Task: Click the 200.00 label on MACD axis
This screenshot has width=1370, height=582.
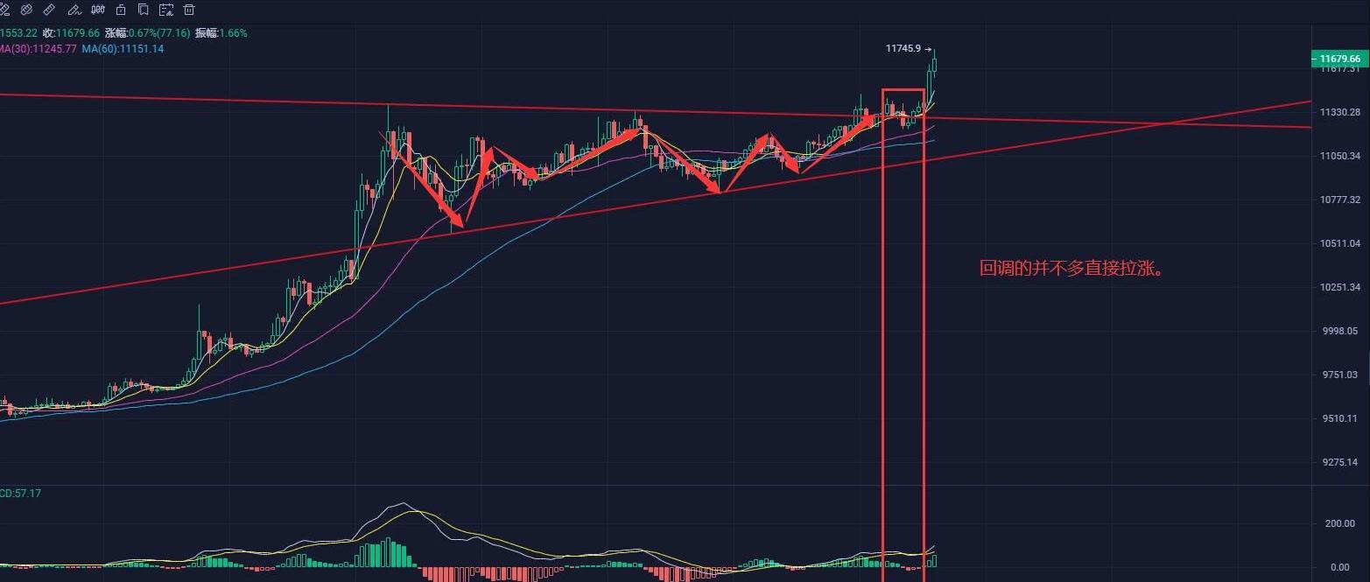Action: pos(1339,523)
